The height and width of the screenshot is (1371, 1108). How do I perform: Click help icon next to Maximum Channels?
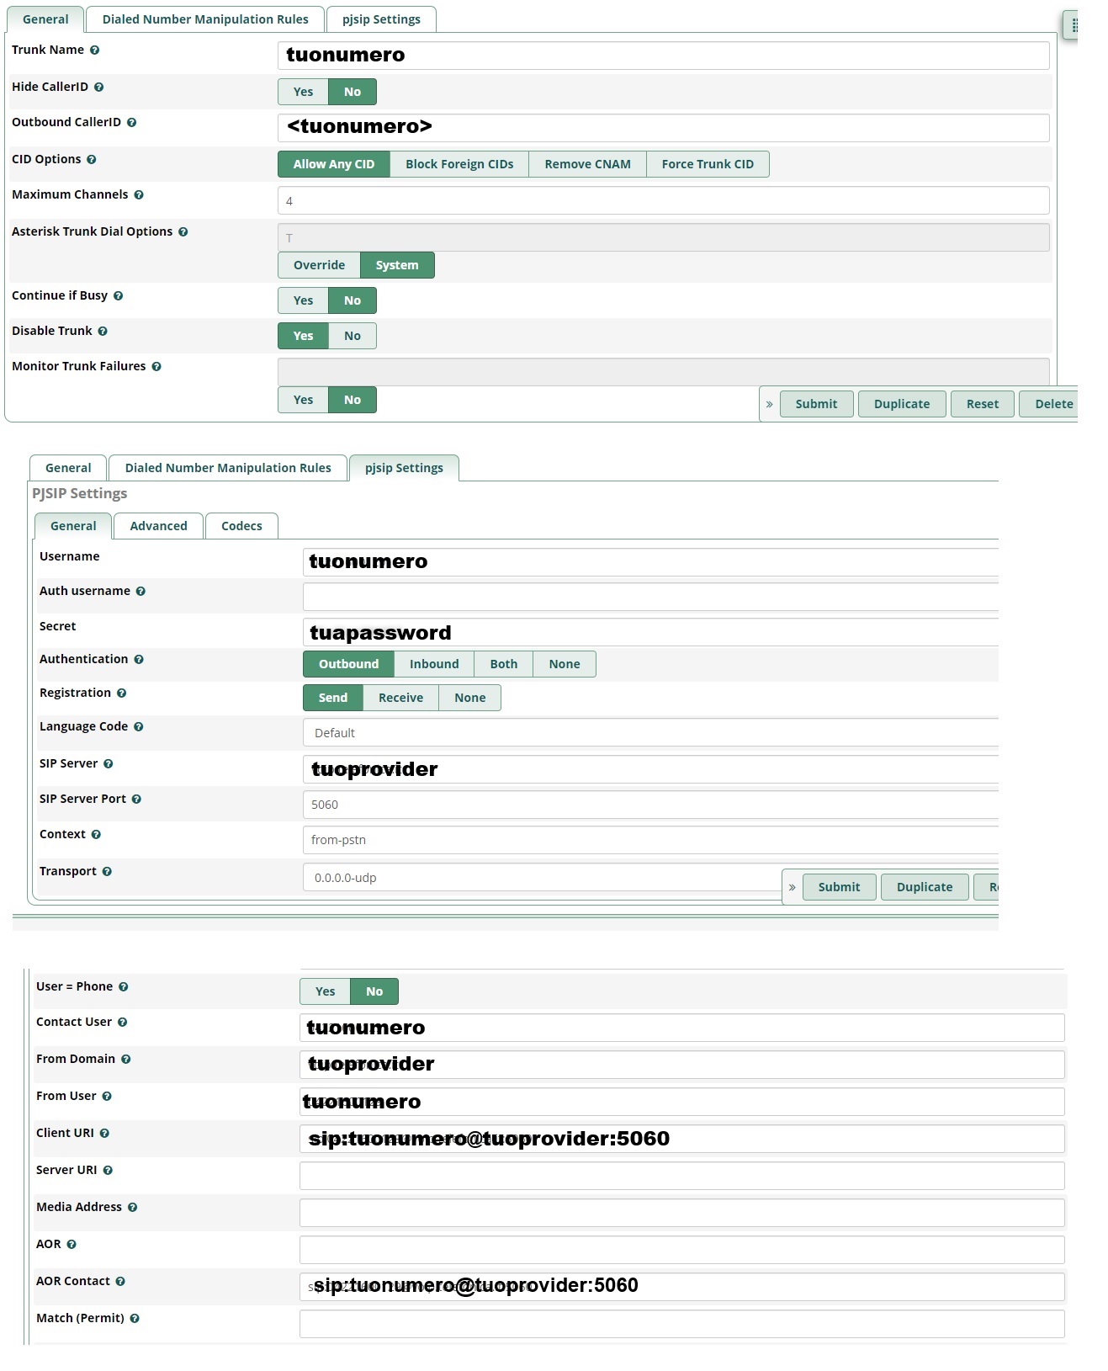pos(139,195)
